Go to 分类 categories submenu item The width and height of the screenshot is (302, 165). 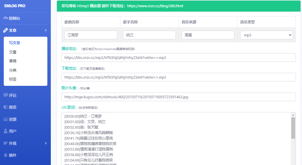pos(13,70)
